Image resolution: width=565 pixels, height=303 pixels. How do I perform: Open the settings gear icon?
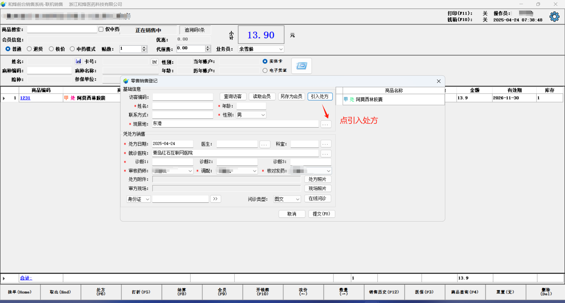(554, 16)
